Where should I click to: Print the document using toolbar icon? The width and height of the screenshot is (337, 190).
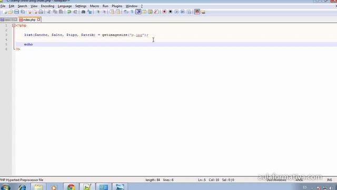click(41, 12)
